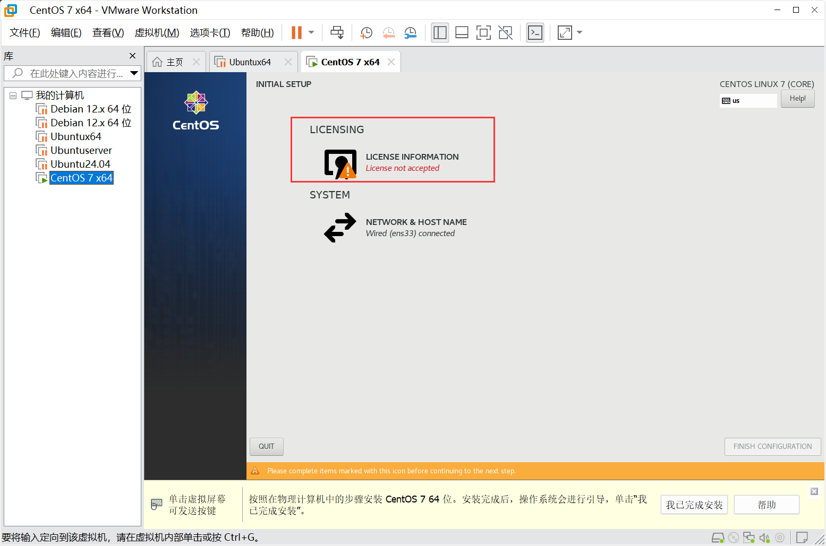Close the CentOS 7 x64 tab

(x=391, y=62)
